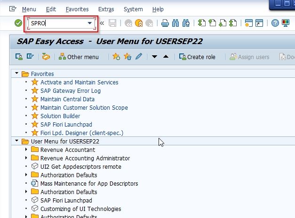This screenshot has width=295, height=218.
Task: Click the Cancel icon in toolbar
Action: pyautogui.click(x=149, y=23)
